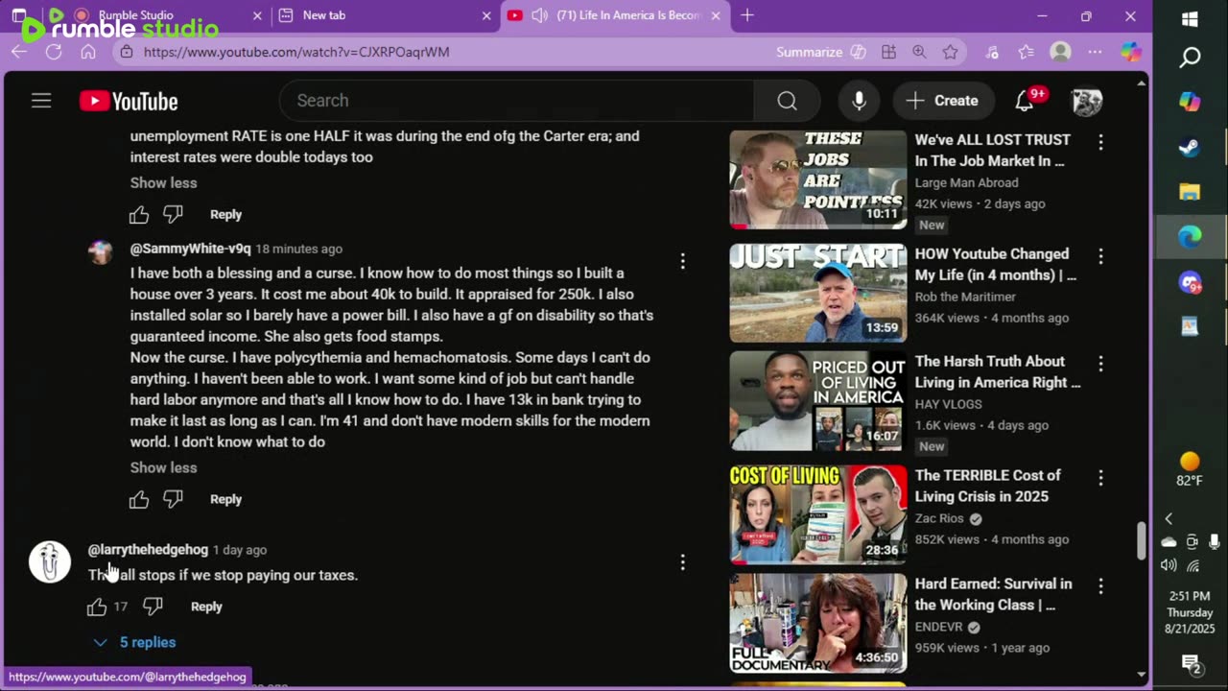Start voice search with the microphone
This screenshot has width=1228, height=691.
tap(859, 101)
